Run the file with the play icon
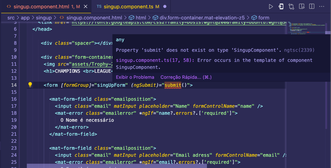Screen dimensions: 331x168 point(271,6)
